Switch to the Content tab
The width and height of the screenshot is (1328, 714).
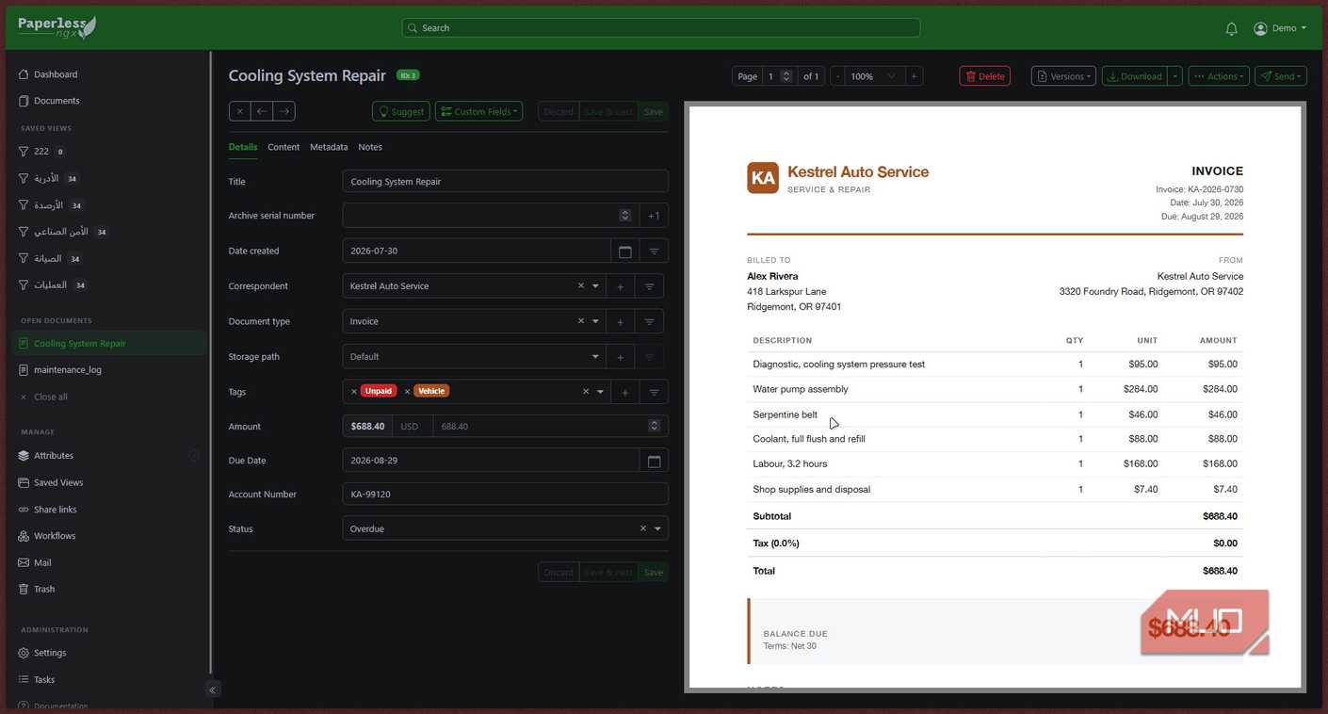(x=283, y=147)
